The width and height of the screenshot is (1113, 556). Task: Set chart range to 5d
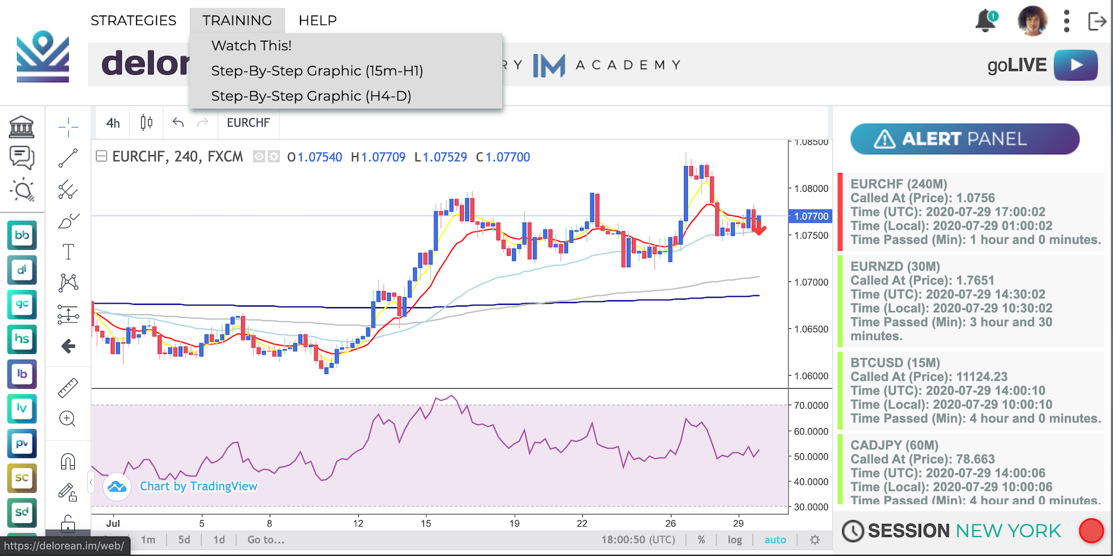pos(184,539)
